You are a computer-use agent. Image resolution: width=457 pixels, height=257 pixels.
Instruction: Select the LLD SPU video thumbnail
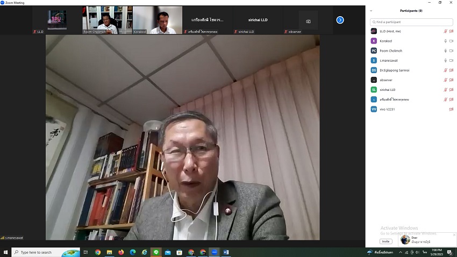coord(57,20)
